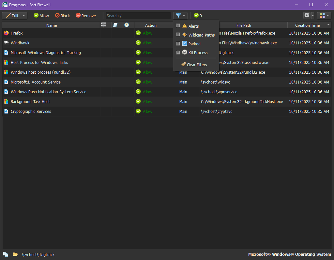The height and width of the screenshot is (260, 334).
Task: Expand the gear options dropdown arrow
Action: (x=313, y=16)
